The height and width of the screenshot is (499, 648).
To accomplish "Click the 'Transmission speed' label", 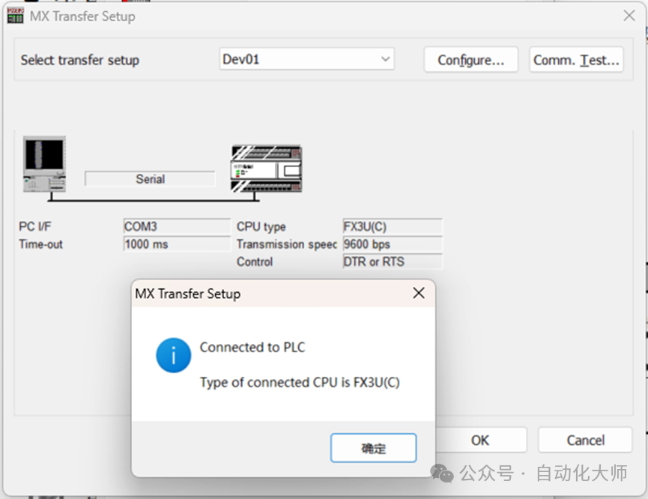I will (287, 244).
